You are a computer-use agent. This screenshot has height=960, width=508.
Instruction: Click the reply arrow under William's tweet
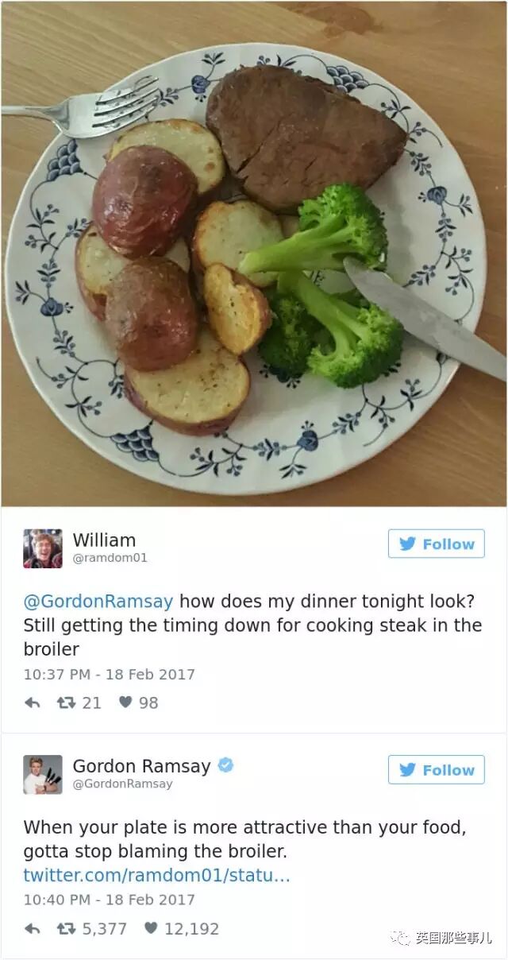pos(32,703)
